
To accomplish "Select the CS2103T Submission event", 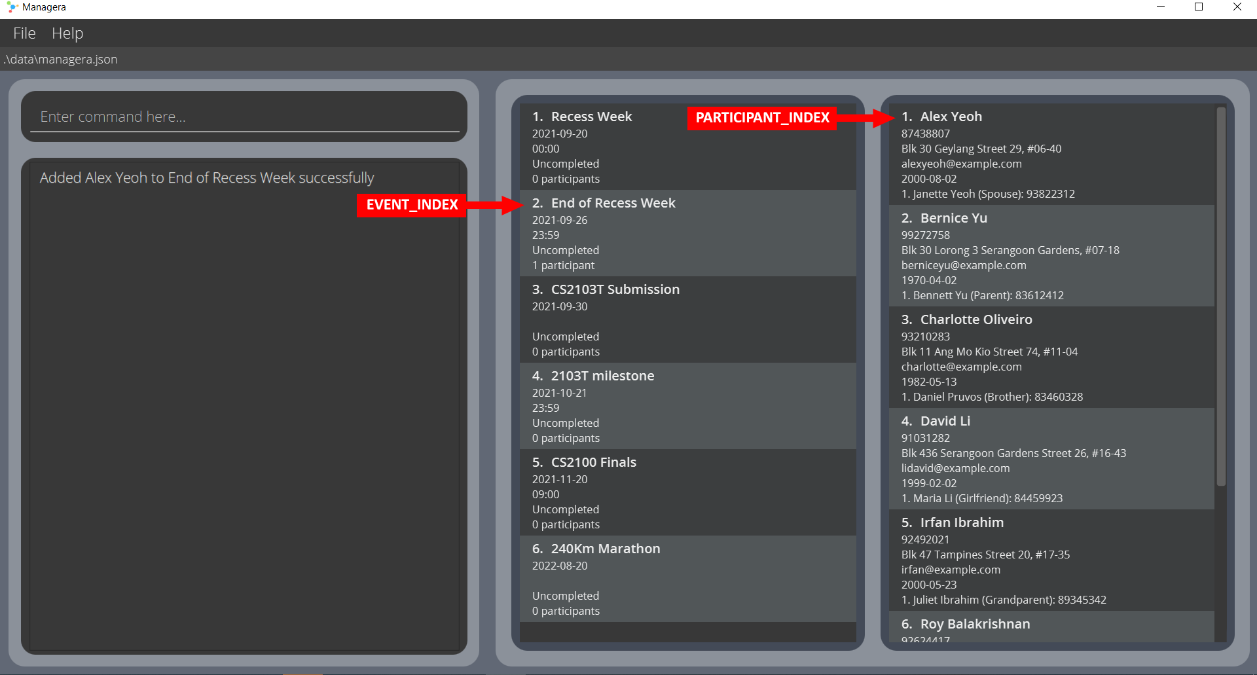I will 687,319.
